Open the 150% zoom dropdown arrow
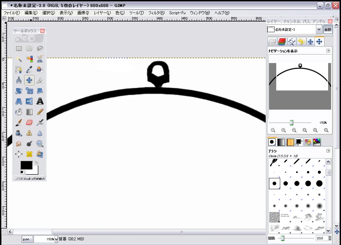The width and height of the screenshot is (341, 245). 56,239
